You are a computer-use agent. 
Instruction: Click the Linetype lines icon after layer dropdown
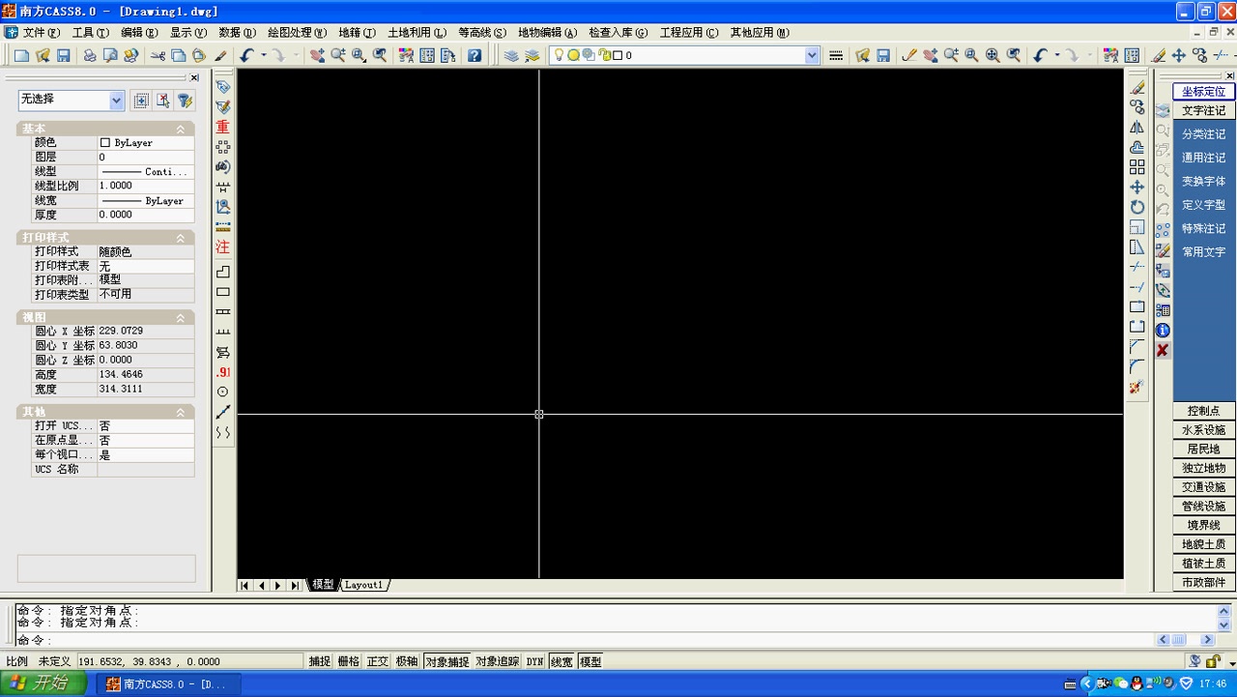click(837, 56)
